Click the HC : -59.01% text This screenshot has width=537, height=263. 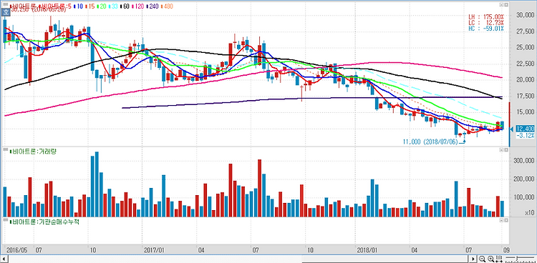coord(486,29)
